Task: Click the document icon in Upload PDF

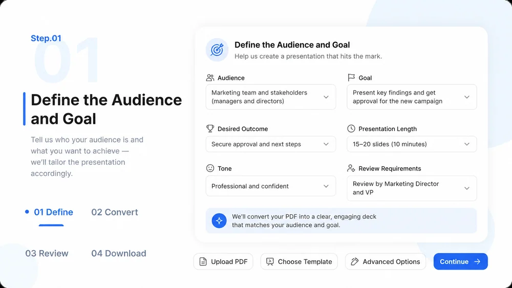Action: click(x=203, y=261)
